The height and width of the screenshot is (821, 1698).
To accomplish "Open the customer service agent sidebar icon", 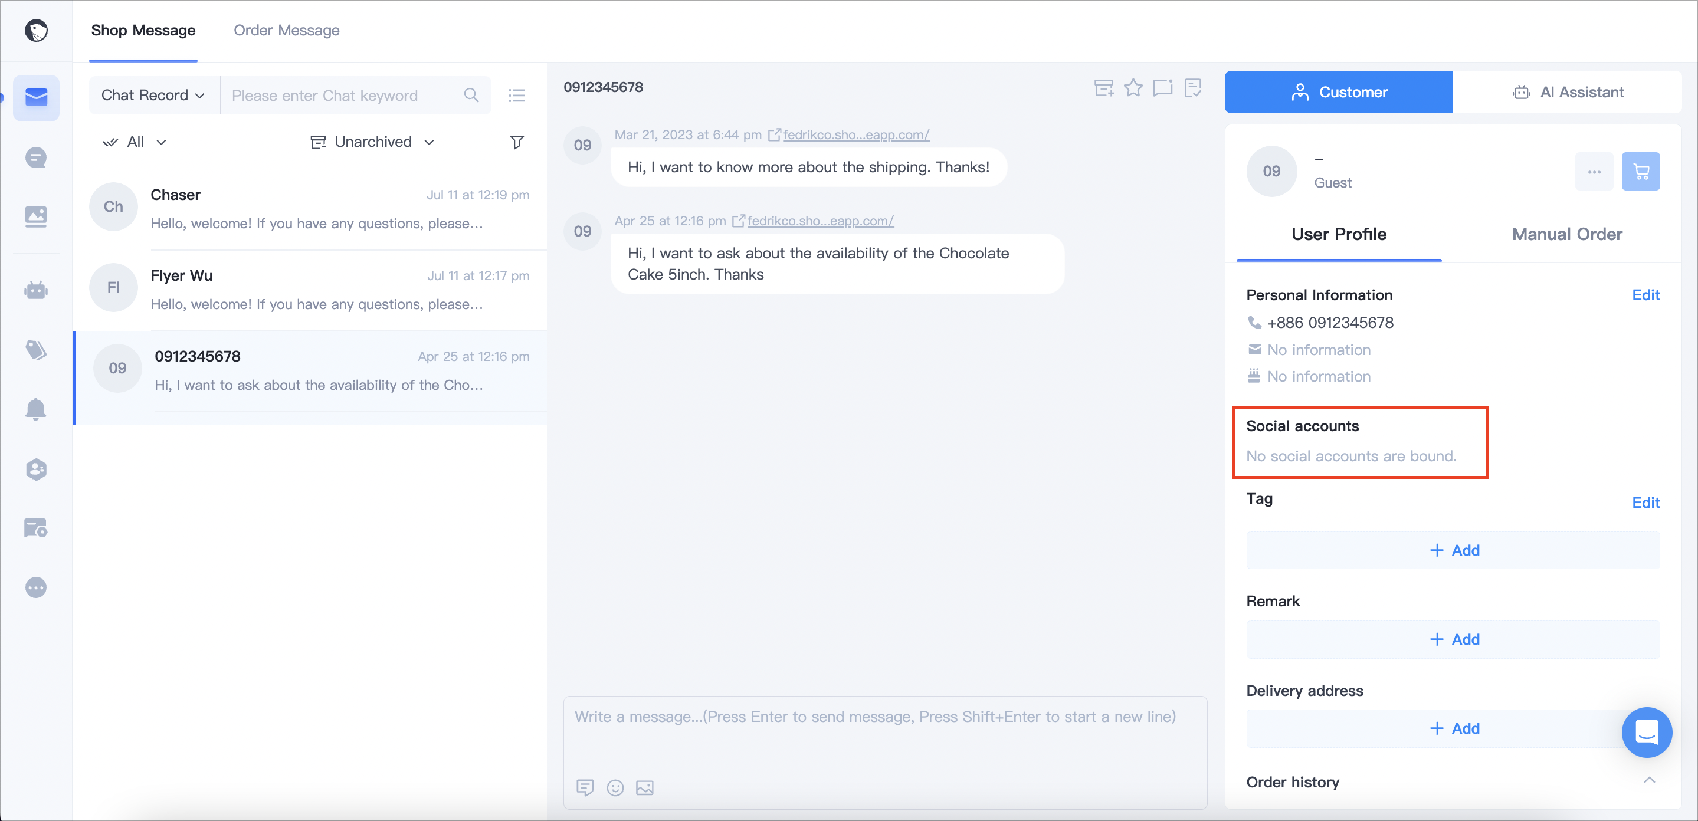I will 36,469.
